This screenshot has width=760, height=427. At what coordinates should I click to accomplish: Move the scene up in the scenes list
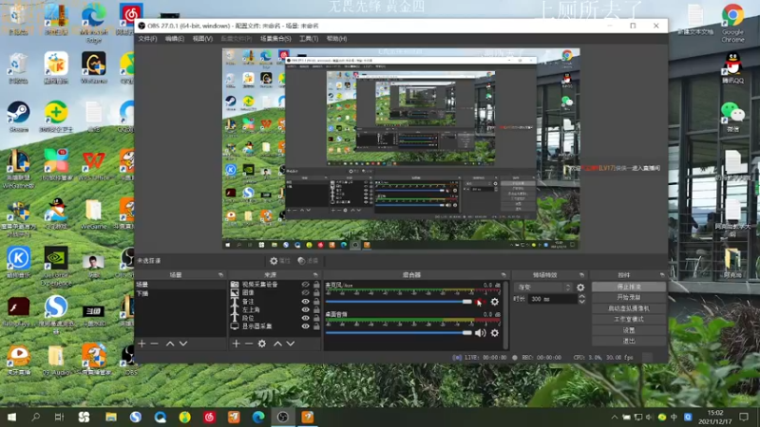[170, 343]
